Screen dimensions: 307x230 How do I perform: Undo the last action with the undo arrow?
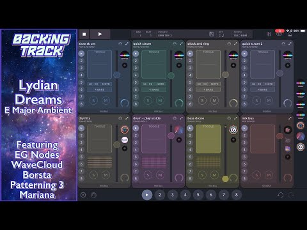coord(280,195)
